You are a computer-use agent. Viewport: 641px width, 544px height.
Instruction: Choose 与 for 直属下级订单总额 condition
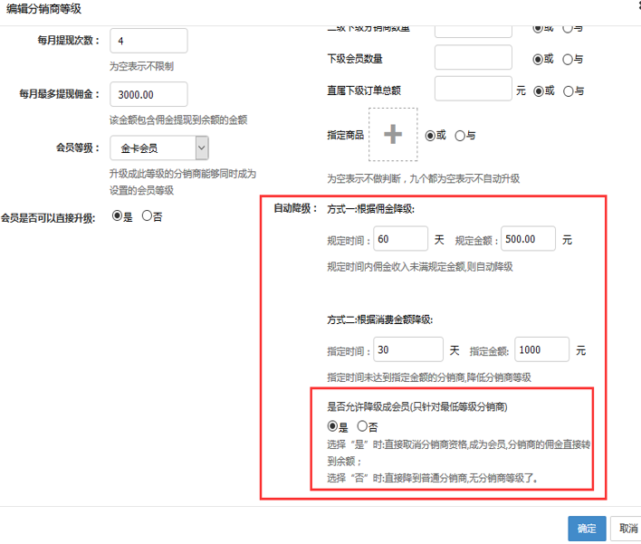[x=568, y=91]
